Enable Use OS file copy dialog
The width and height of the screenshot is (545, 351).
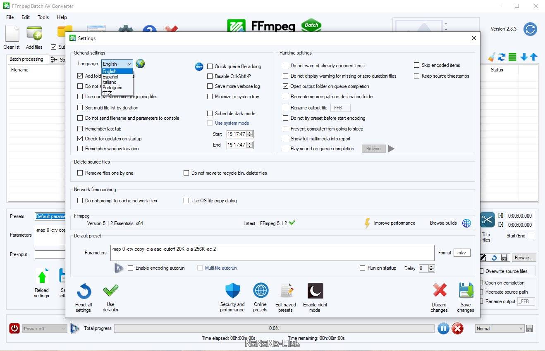tap(186, 201)
